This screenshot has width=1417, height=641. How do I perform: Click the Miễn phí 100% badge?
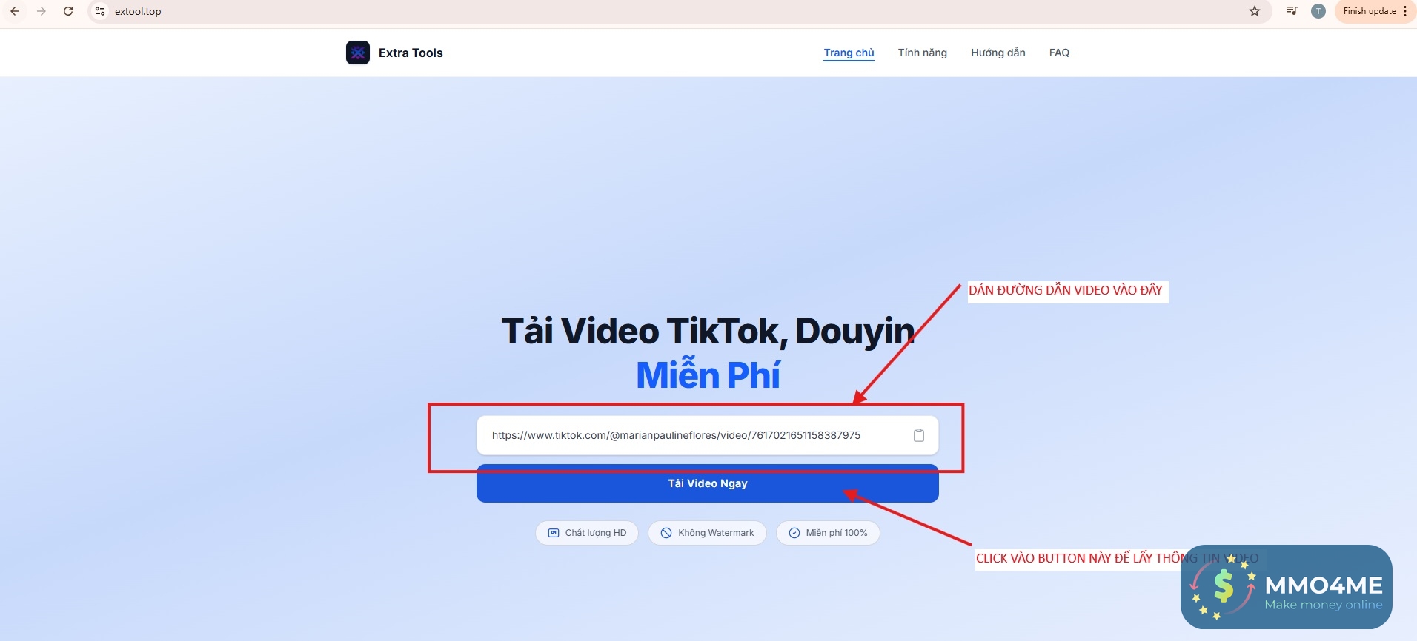tap(828, 533)
